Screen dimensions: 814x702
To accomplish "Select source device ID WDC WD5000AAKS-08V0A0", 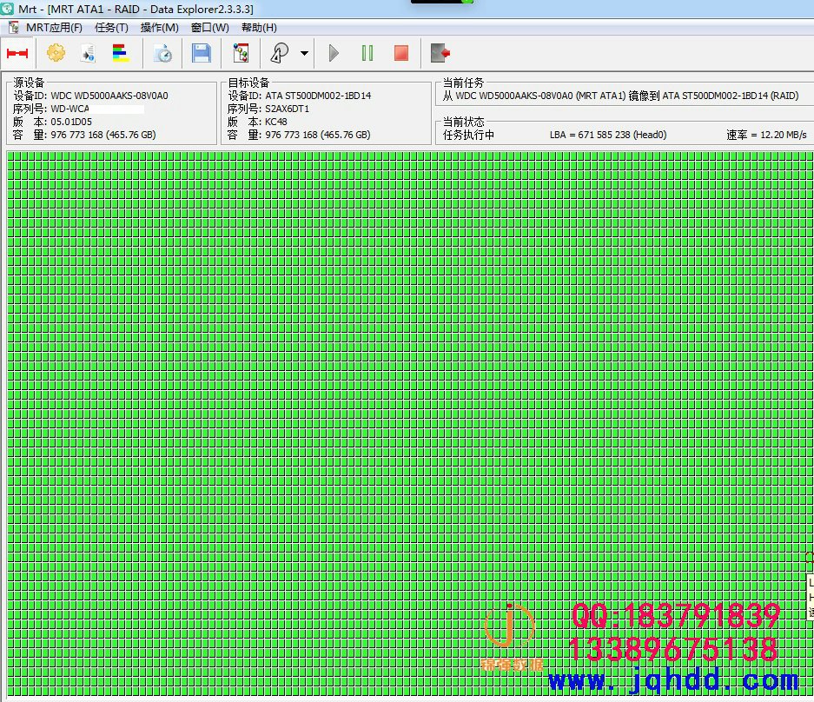I will pyautogui.click(x=109, y=96).
